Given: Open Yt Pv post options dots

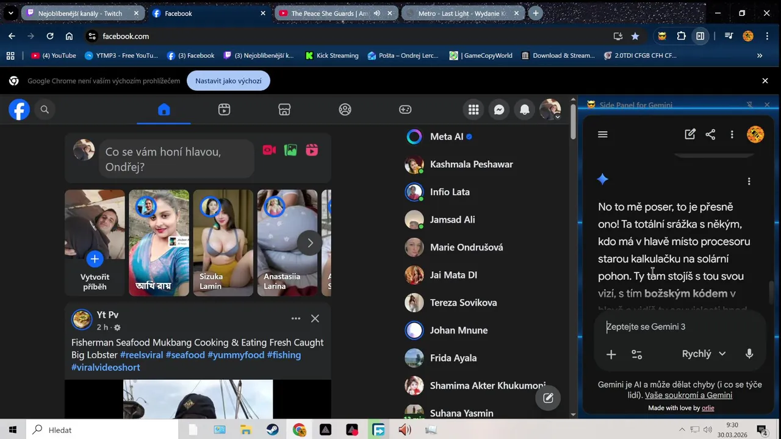Looking at the screenshot, I should [296, 318].
